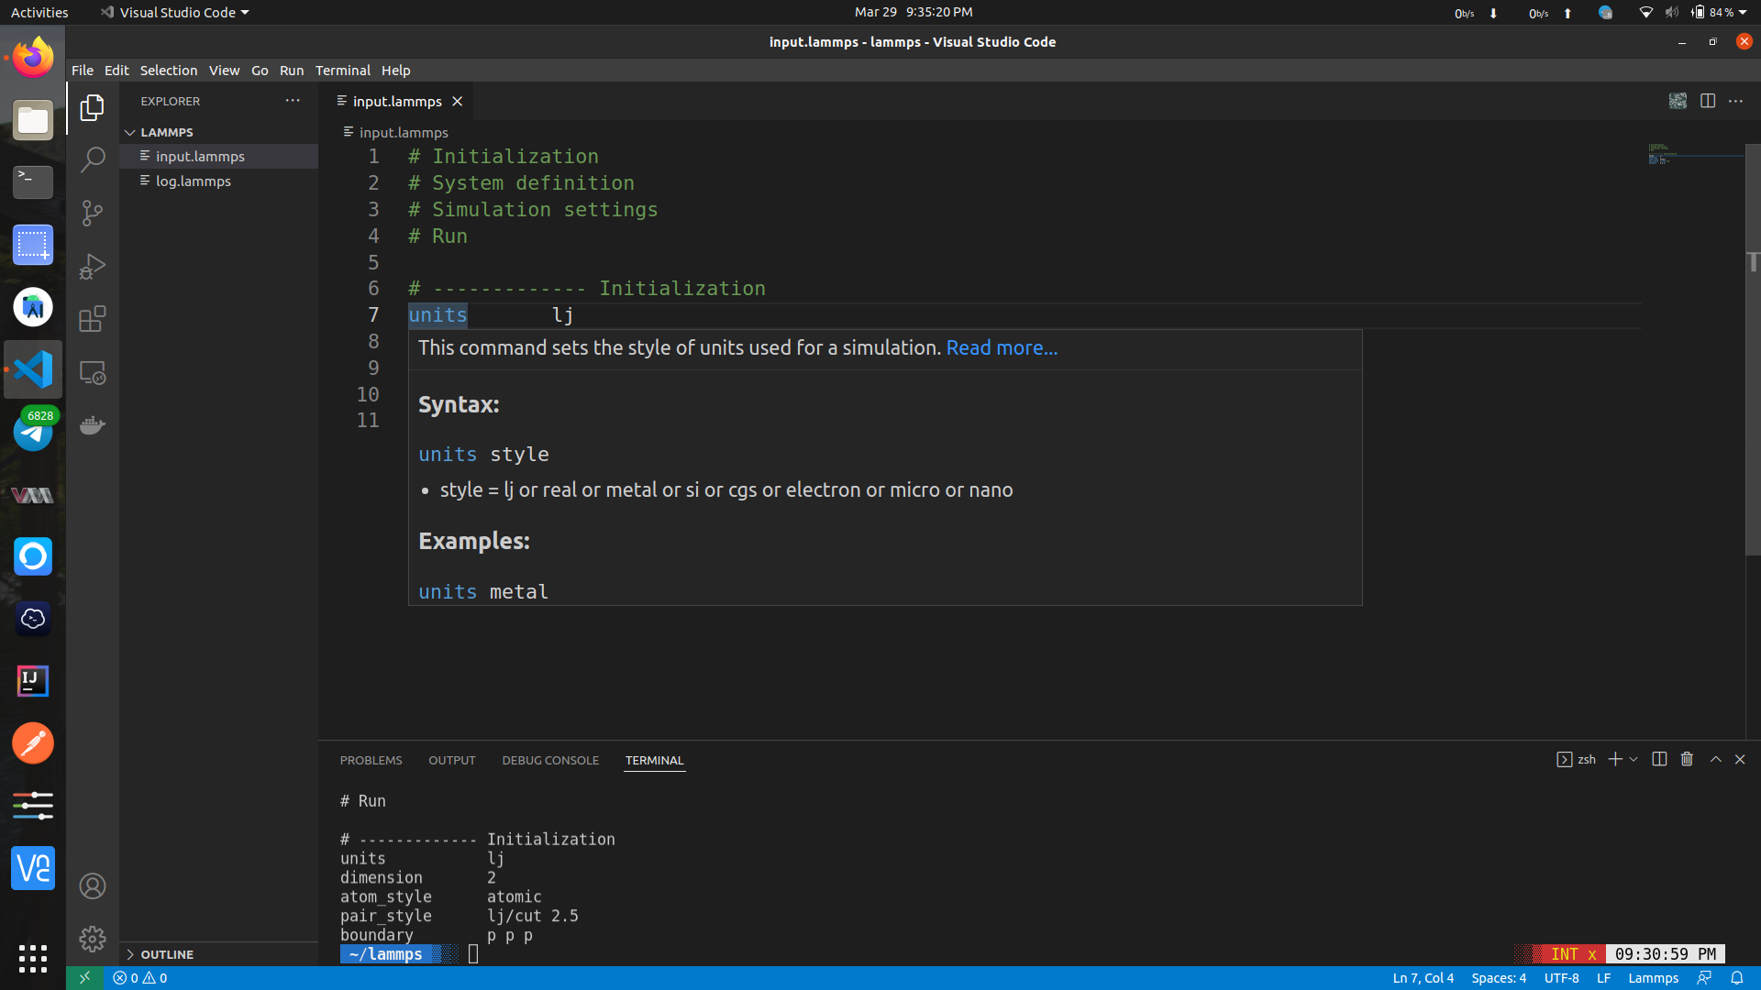The image size is (1761, 990).
Task: Click the errors and warnings status item
Action: click(x=140, y=978)
